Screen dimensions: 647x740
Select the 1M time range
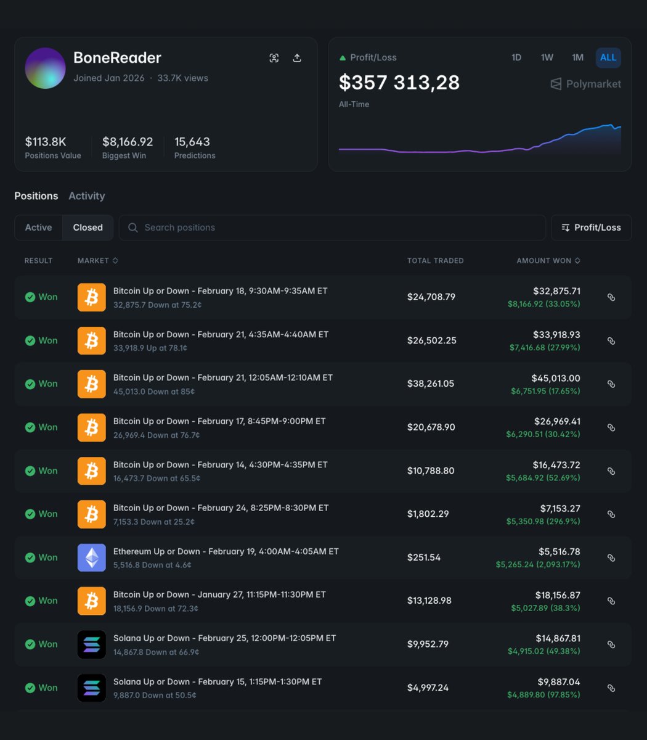[577, 57]
